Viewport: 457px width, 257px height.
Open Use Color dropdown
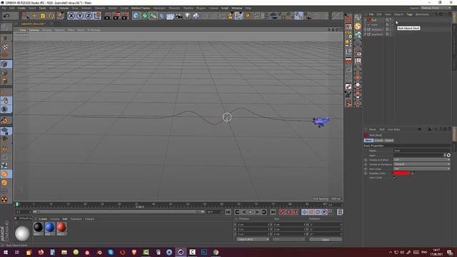422,168
